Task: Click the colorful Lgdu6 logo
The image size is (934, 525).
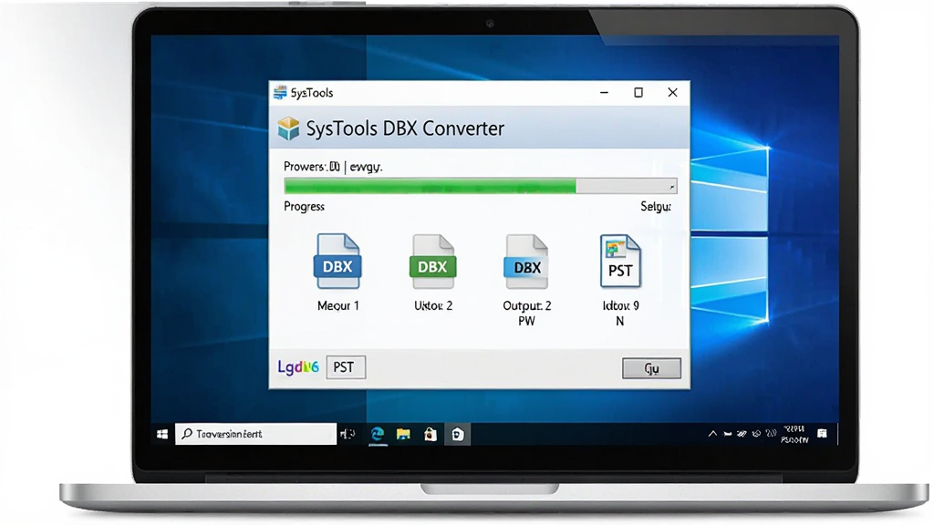Action: [x=298, y=366]
